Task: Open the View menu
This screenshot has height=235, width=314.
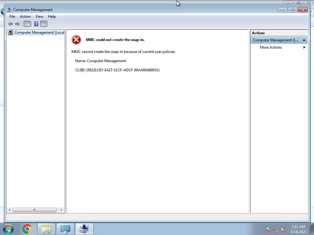Action: (39, 17)
